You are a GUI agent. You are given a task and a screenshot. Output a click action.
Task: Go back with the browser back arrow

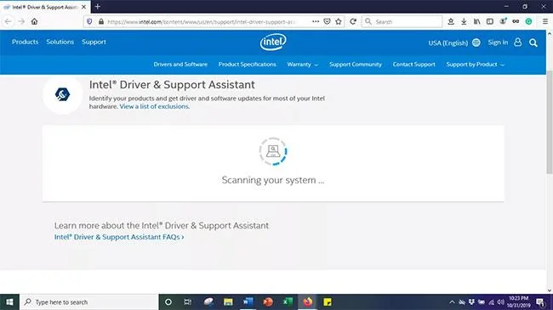click(9, 21)
